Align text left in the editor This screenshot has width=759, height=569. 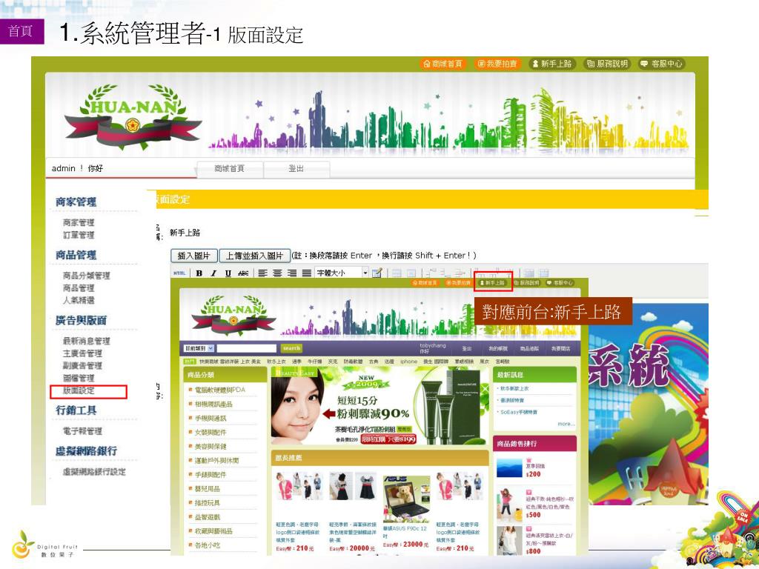263,273
